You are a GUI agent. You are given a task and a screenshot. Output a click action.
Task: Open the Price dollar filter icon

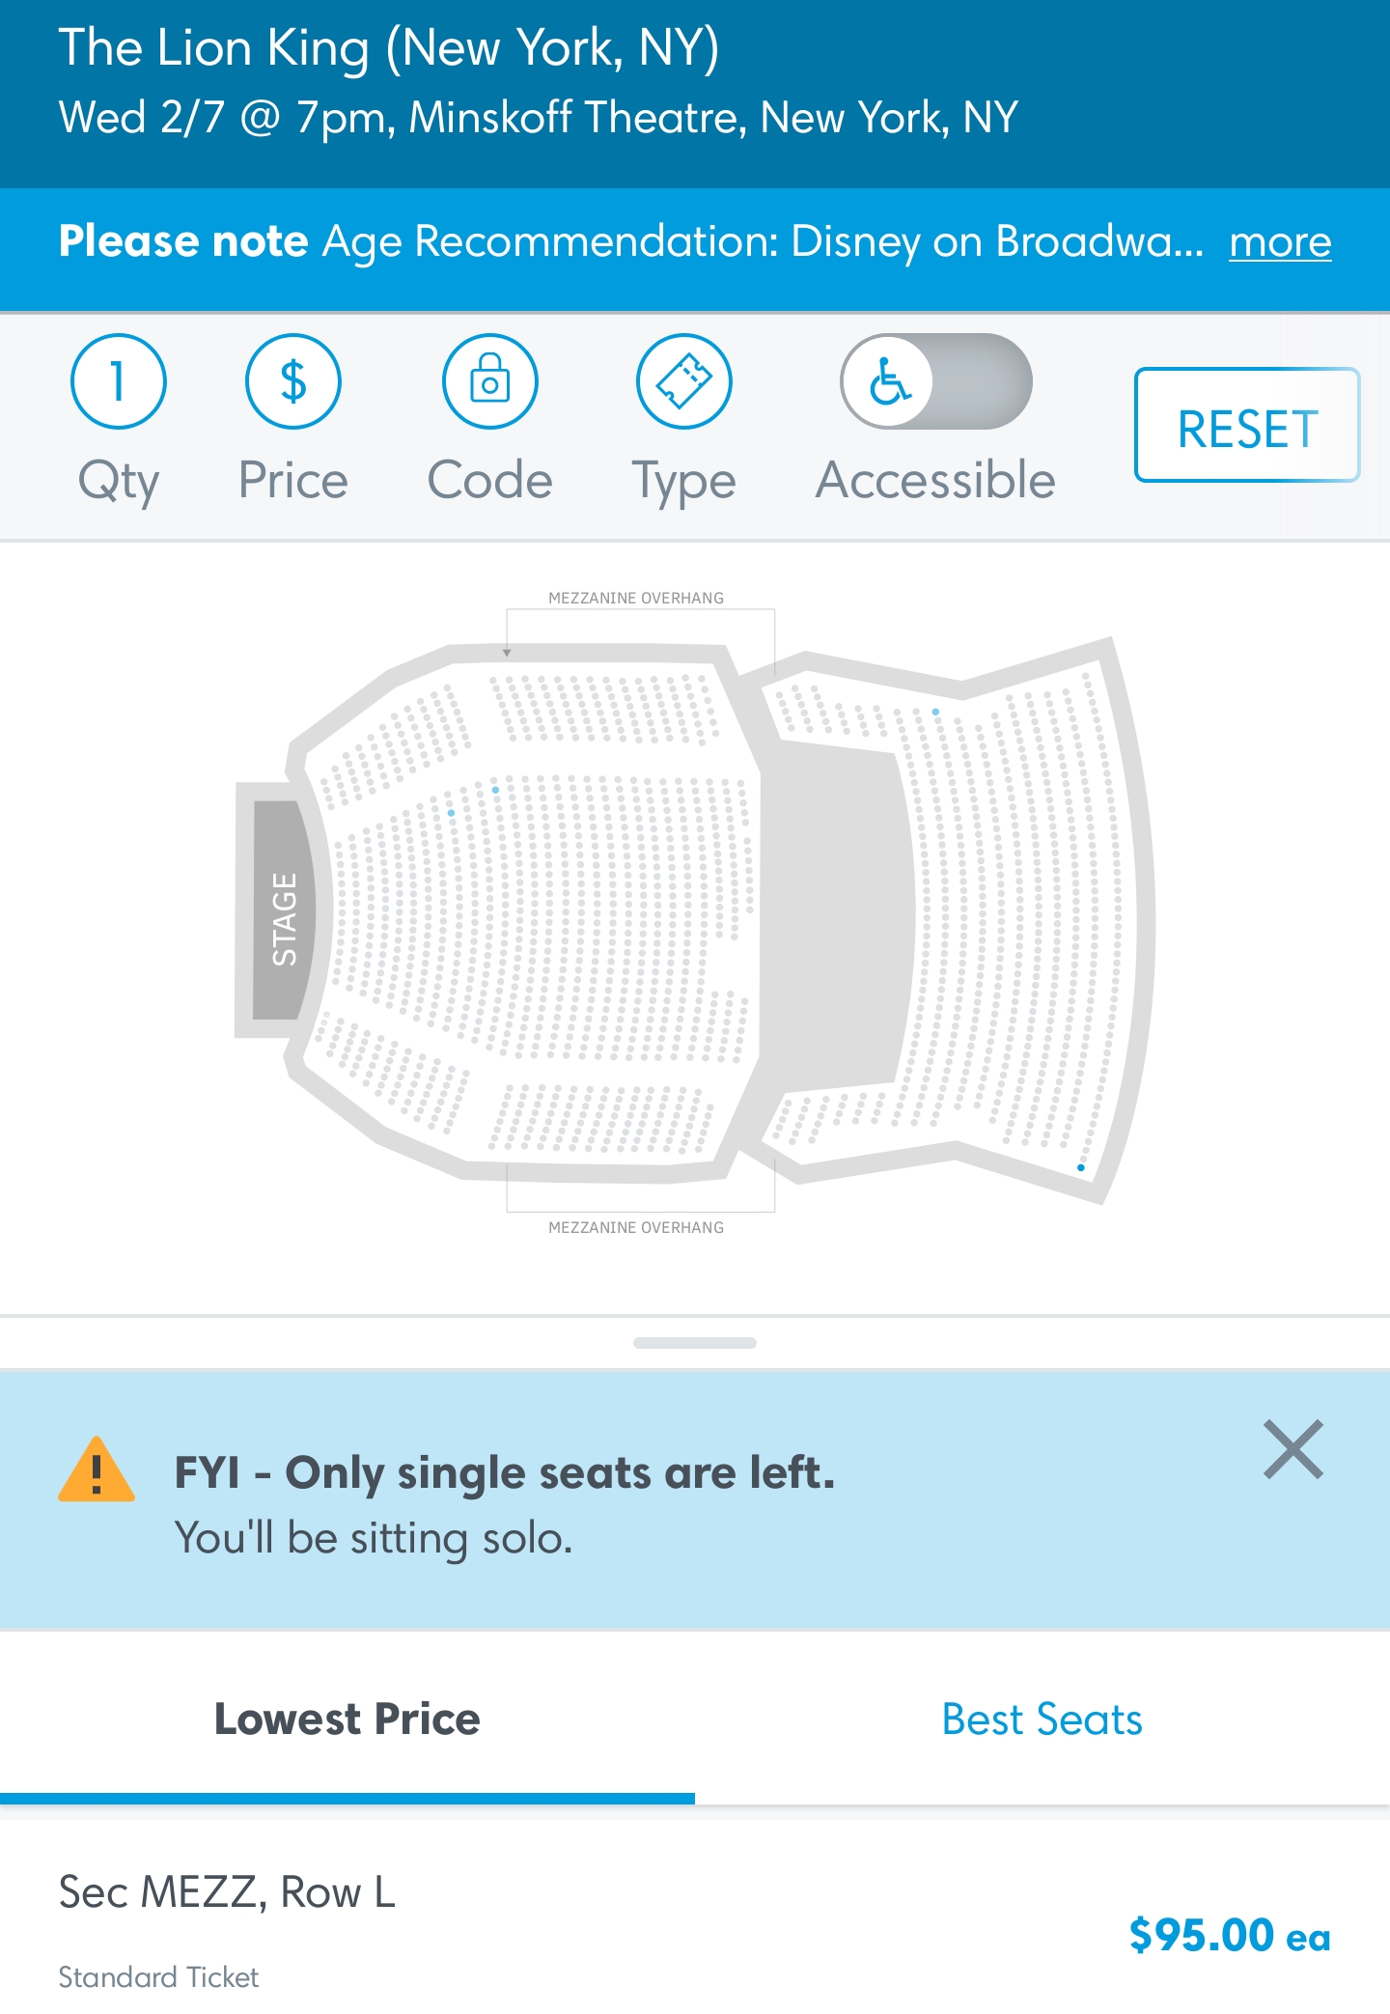pos(292,381)
